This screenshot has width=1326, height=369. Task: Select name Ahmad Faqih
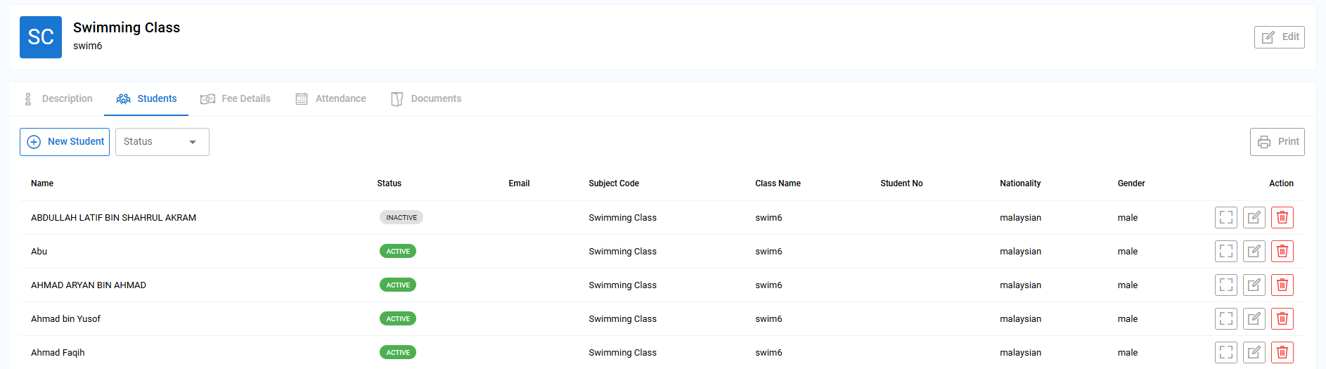58,353
